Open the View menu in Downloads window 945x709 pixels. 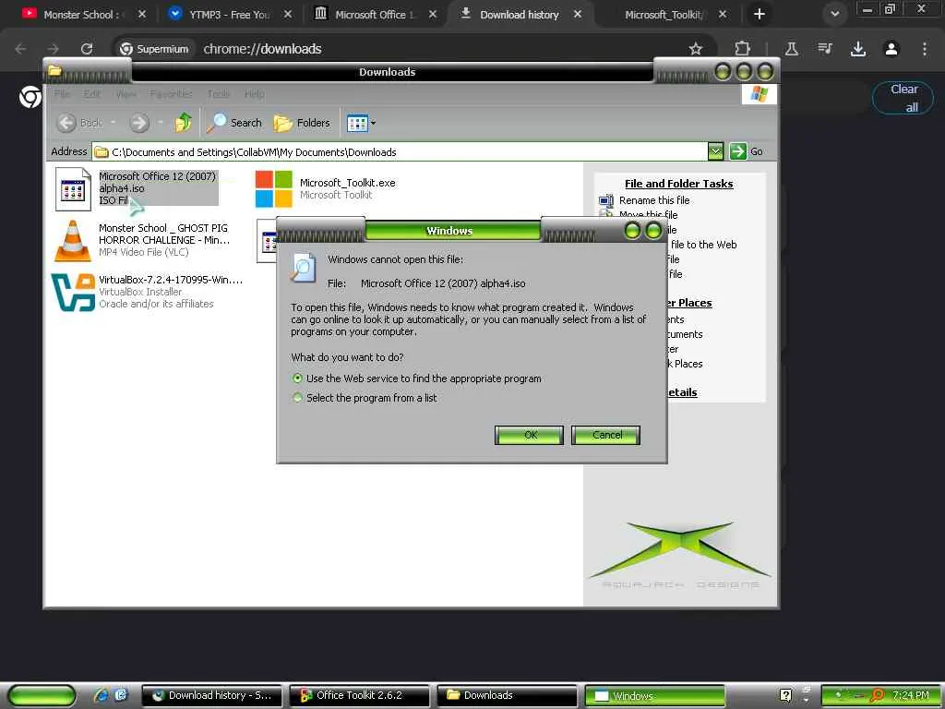pyautogui.click(x=126, y=94)
